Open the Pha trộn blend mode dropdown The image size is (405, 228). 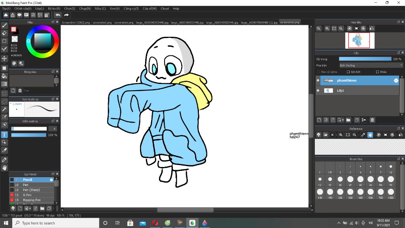coord(371,65)
